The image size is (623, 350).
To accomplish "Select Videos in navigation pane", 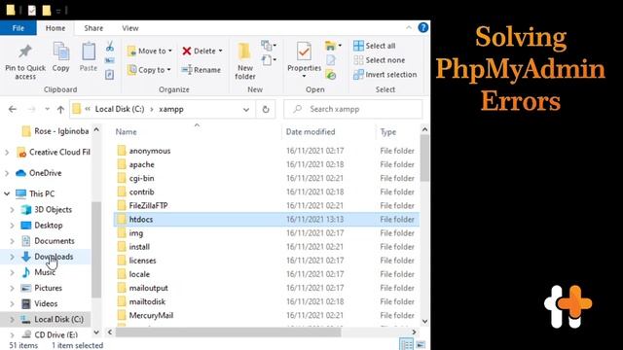I will click(46, 303).
